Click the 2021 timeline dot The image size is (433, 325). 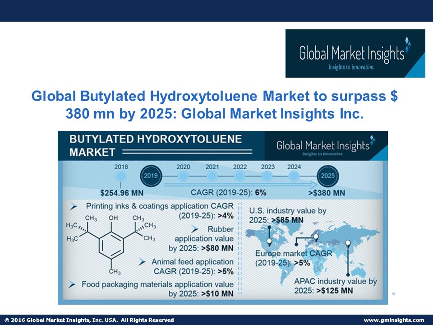coord(212,176)
